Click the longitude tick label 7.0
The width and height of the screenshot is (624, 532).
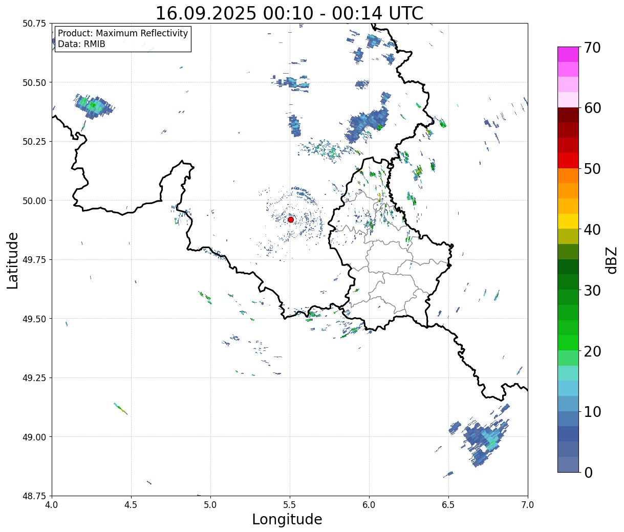(528, 505)
